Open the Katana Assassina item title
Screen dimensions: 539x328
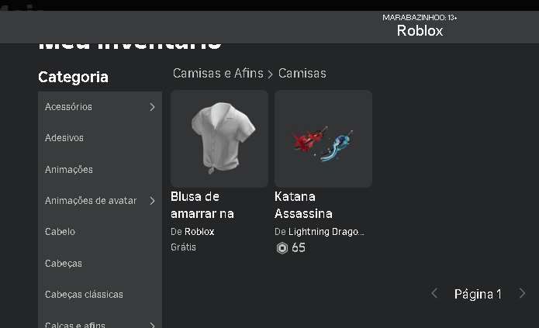tap(303, 205)
